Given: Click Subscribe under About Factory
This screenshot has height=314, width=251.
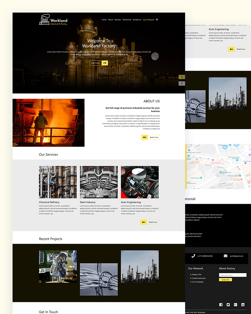Looking at the screenshot, I should point(225,280).
